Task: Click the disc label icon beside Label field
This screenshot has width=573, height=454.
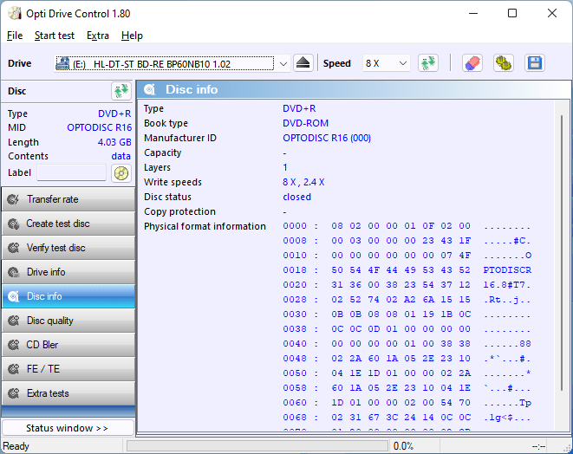Action: tap(121, 172)
